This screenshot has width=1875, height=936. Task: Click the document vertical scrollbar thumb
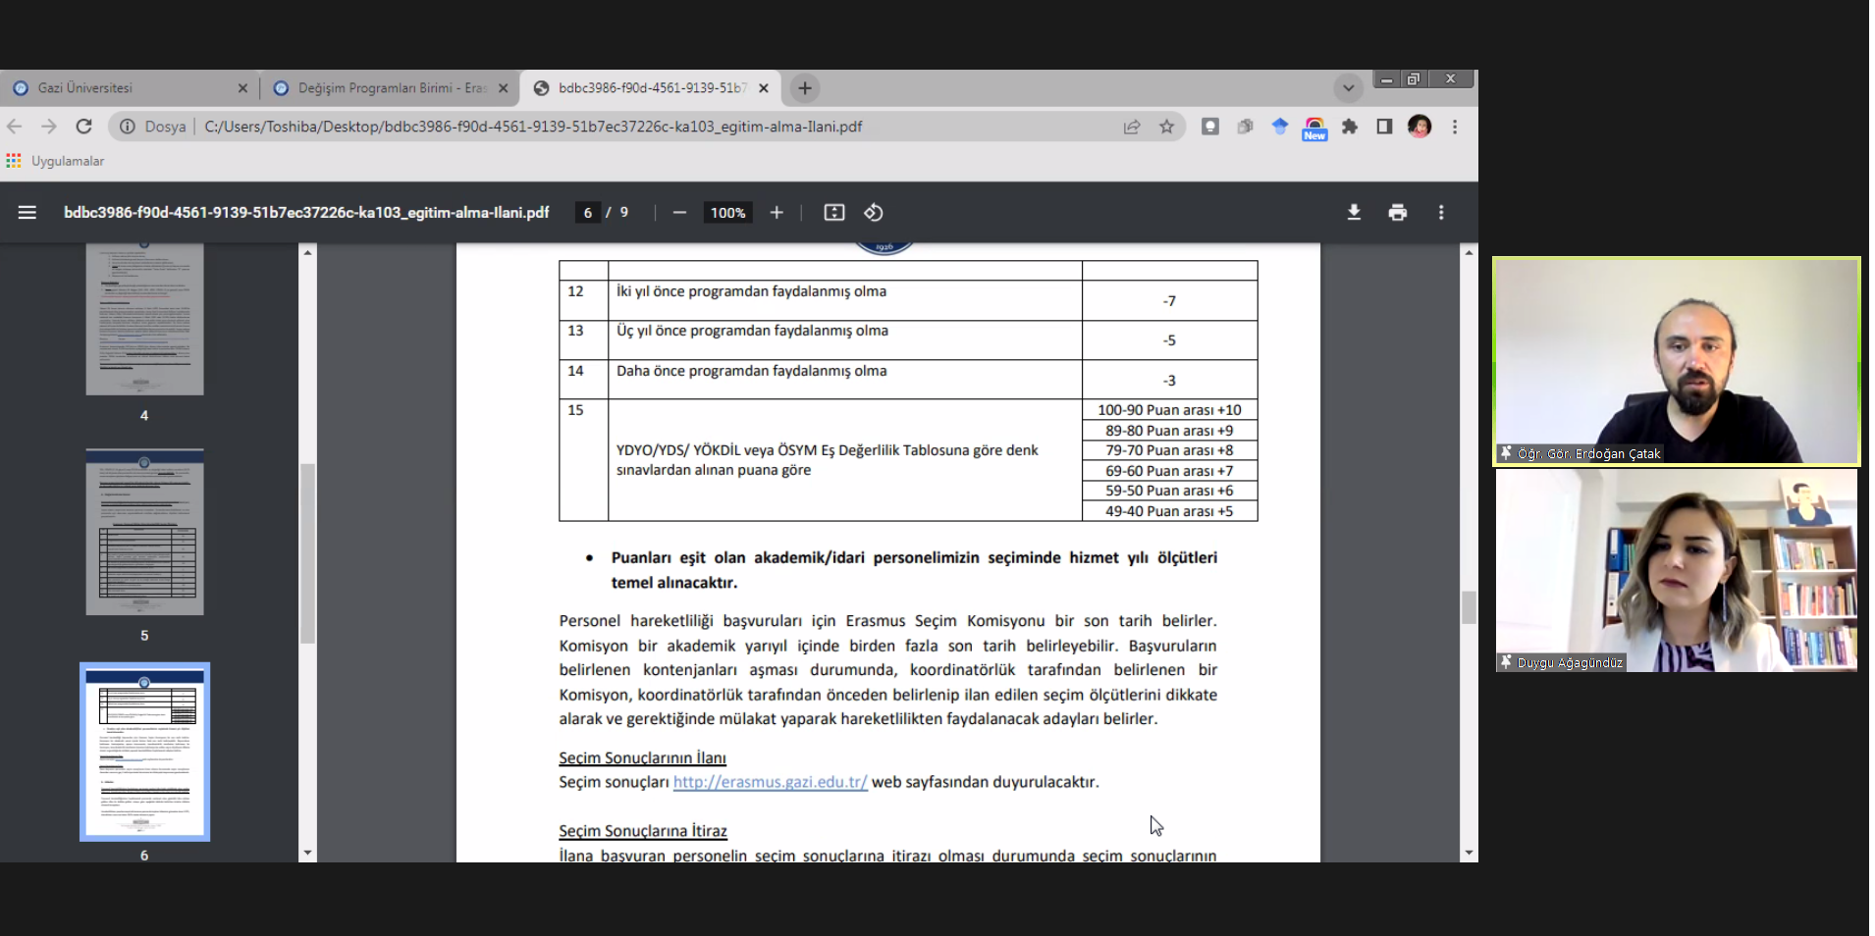tap(1469, 607)
